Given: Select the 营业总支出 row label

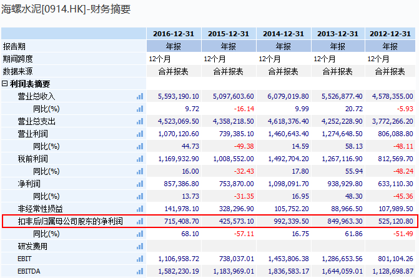Looking at the screenshot, I should point(37,122).
